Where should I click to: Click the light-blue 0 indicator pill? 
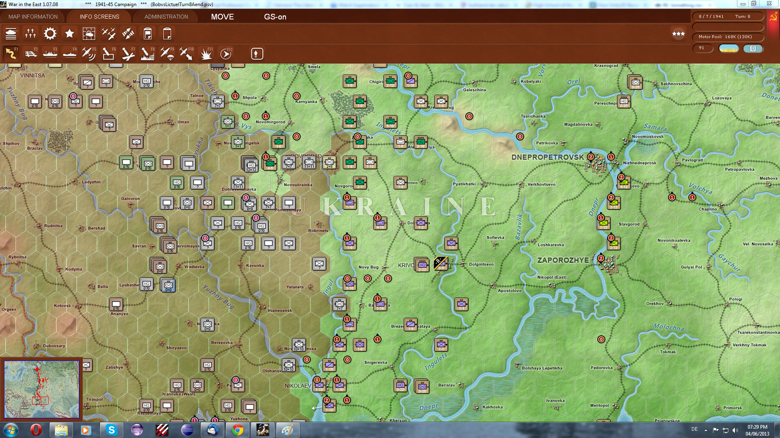pyautogui.click(x=753, y=48)
